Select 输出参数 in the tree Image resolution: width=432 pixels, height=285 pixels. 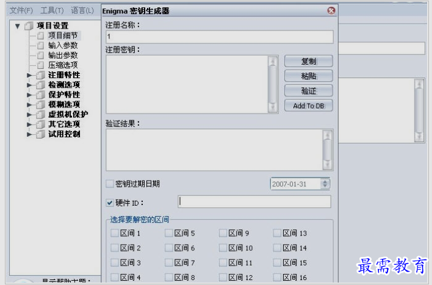click(x=63, y=55)
